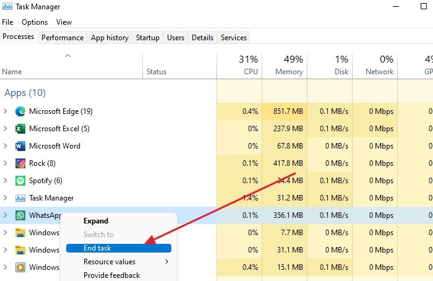
Task: Select the Microsoft Excel (5) row label
Action: click(x=59, y=129)
